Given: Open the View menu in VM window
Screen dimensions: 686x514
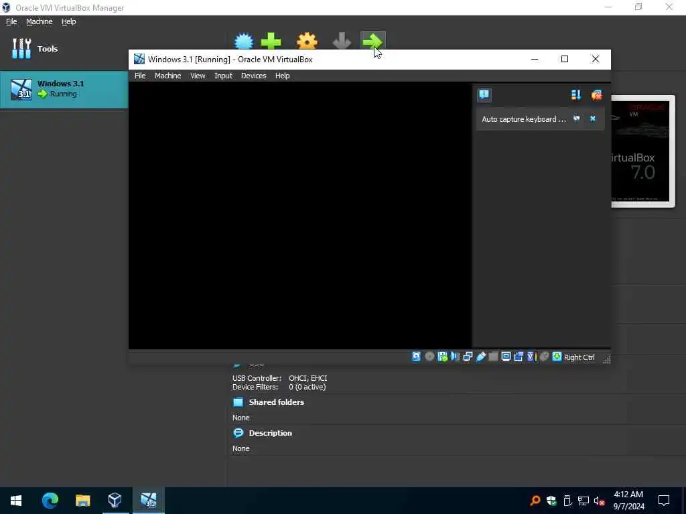Looking at the screenshot, I should click(198, 76).
